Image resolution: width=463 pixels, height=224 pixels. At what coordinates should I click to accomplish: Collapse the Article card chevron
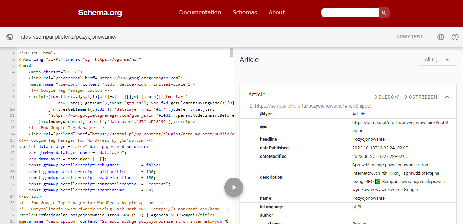pos(447,97)
